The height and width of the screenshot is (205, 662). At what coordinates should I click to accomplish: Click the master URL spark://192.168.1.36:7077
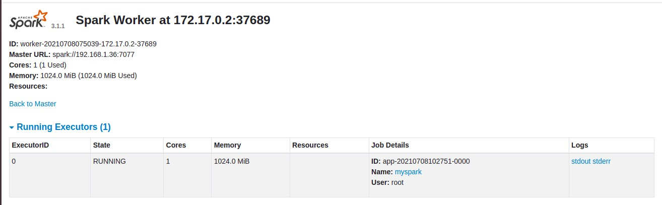pyautogui.click(x=94, y=54)
